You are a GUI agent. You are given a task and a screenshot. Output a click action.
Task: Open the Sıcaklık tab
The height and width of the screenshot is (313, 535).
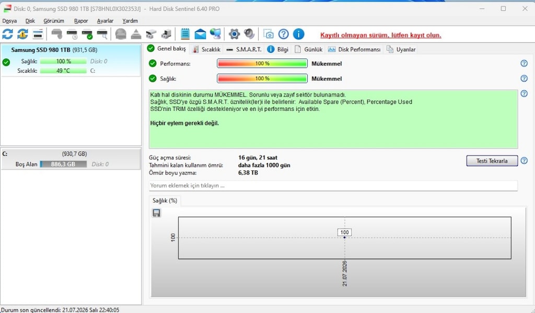pos(206,50)
